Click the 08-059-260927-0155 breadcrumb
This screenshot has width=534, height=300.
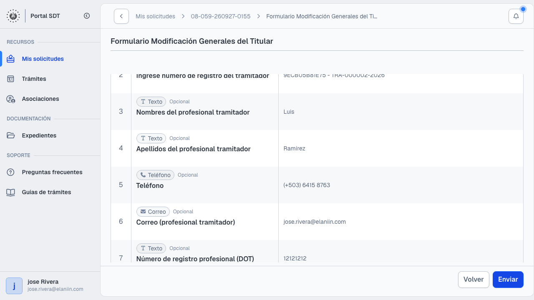pyautogui.click(x=221, y=16)
